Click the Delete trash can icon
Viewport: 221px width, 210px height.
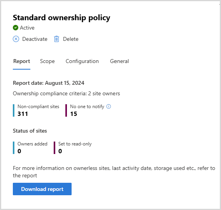[56, 39]
